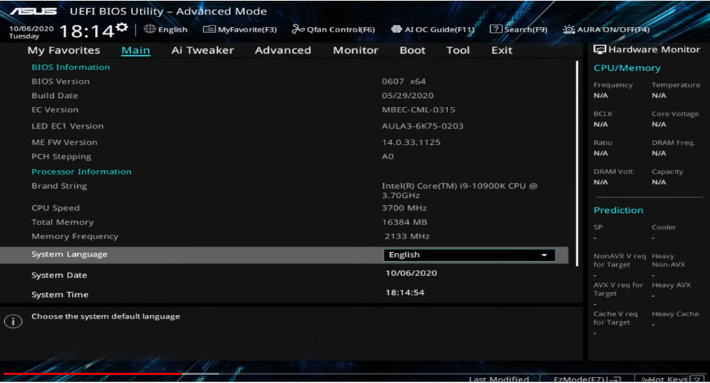Viewport: 710px width, 383px height.
Task: Click the info icon beside the help text
Action: click(x=13, y=322)
